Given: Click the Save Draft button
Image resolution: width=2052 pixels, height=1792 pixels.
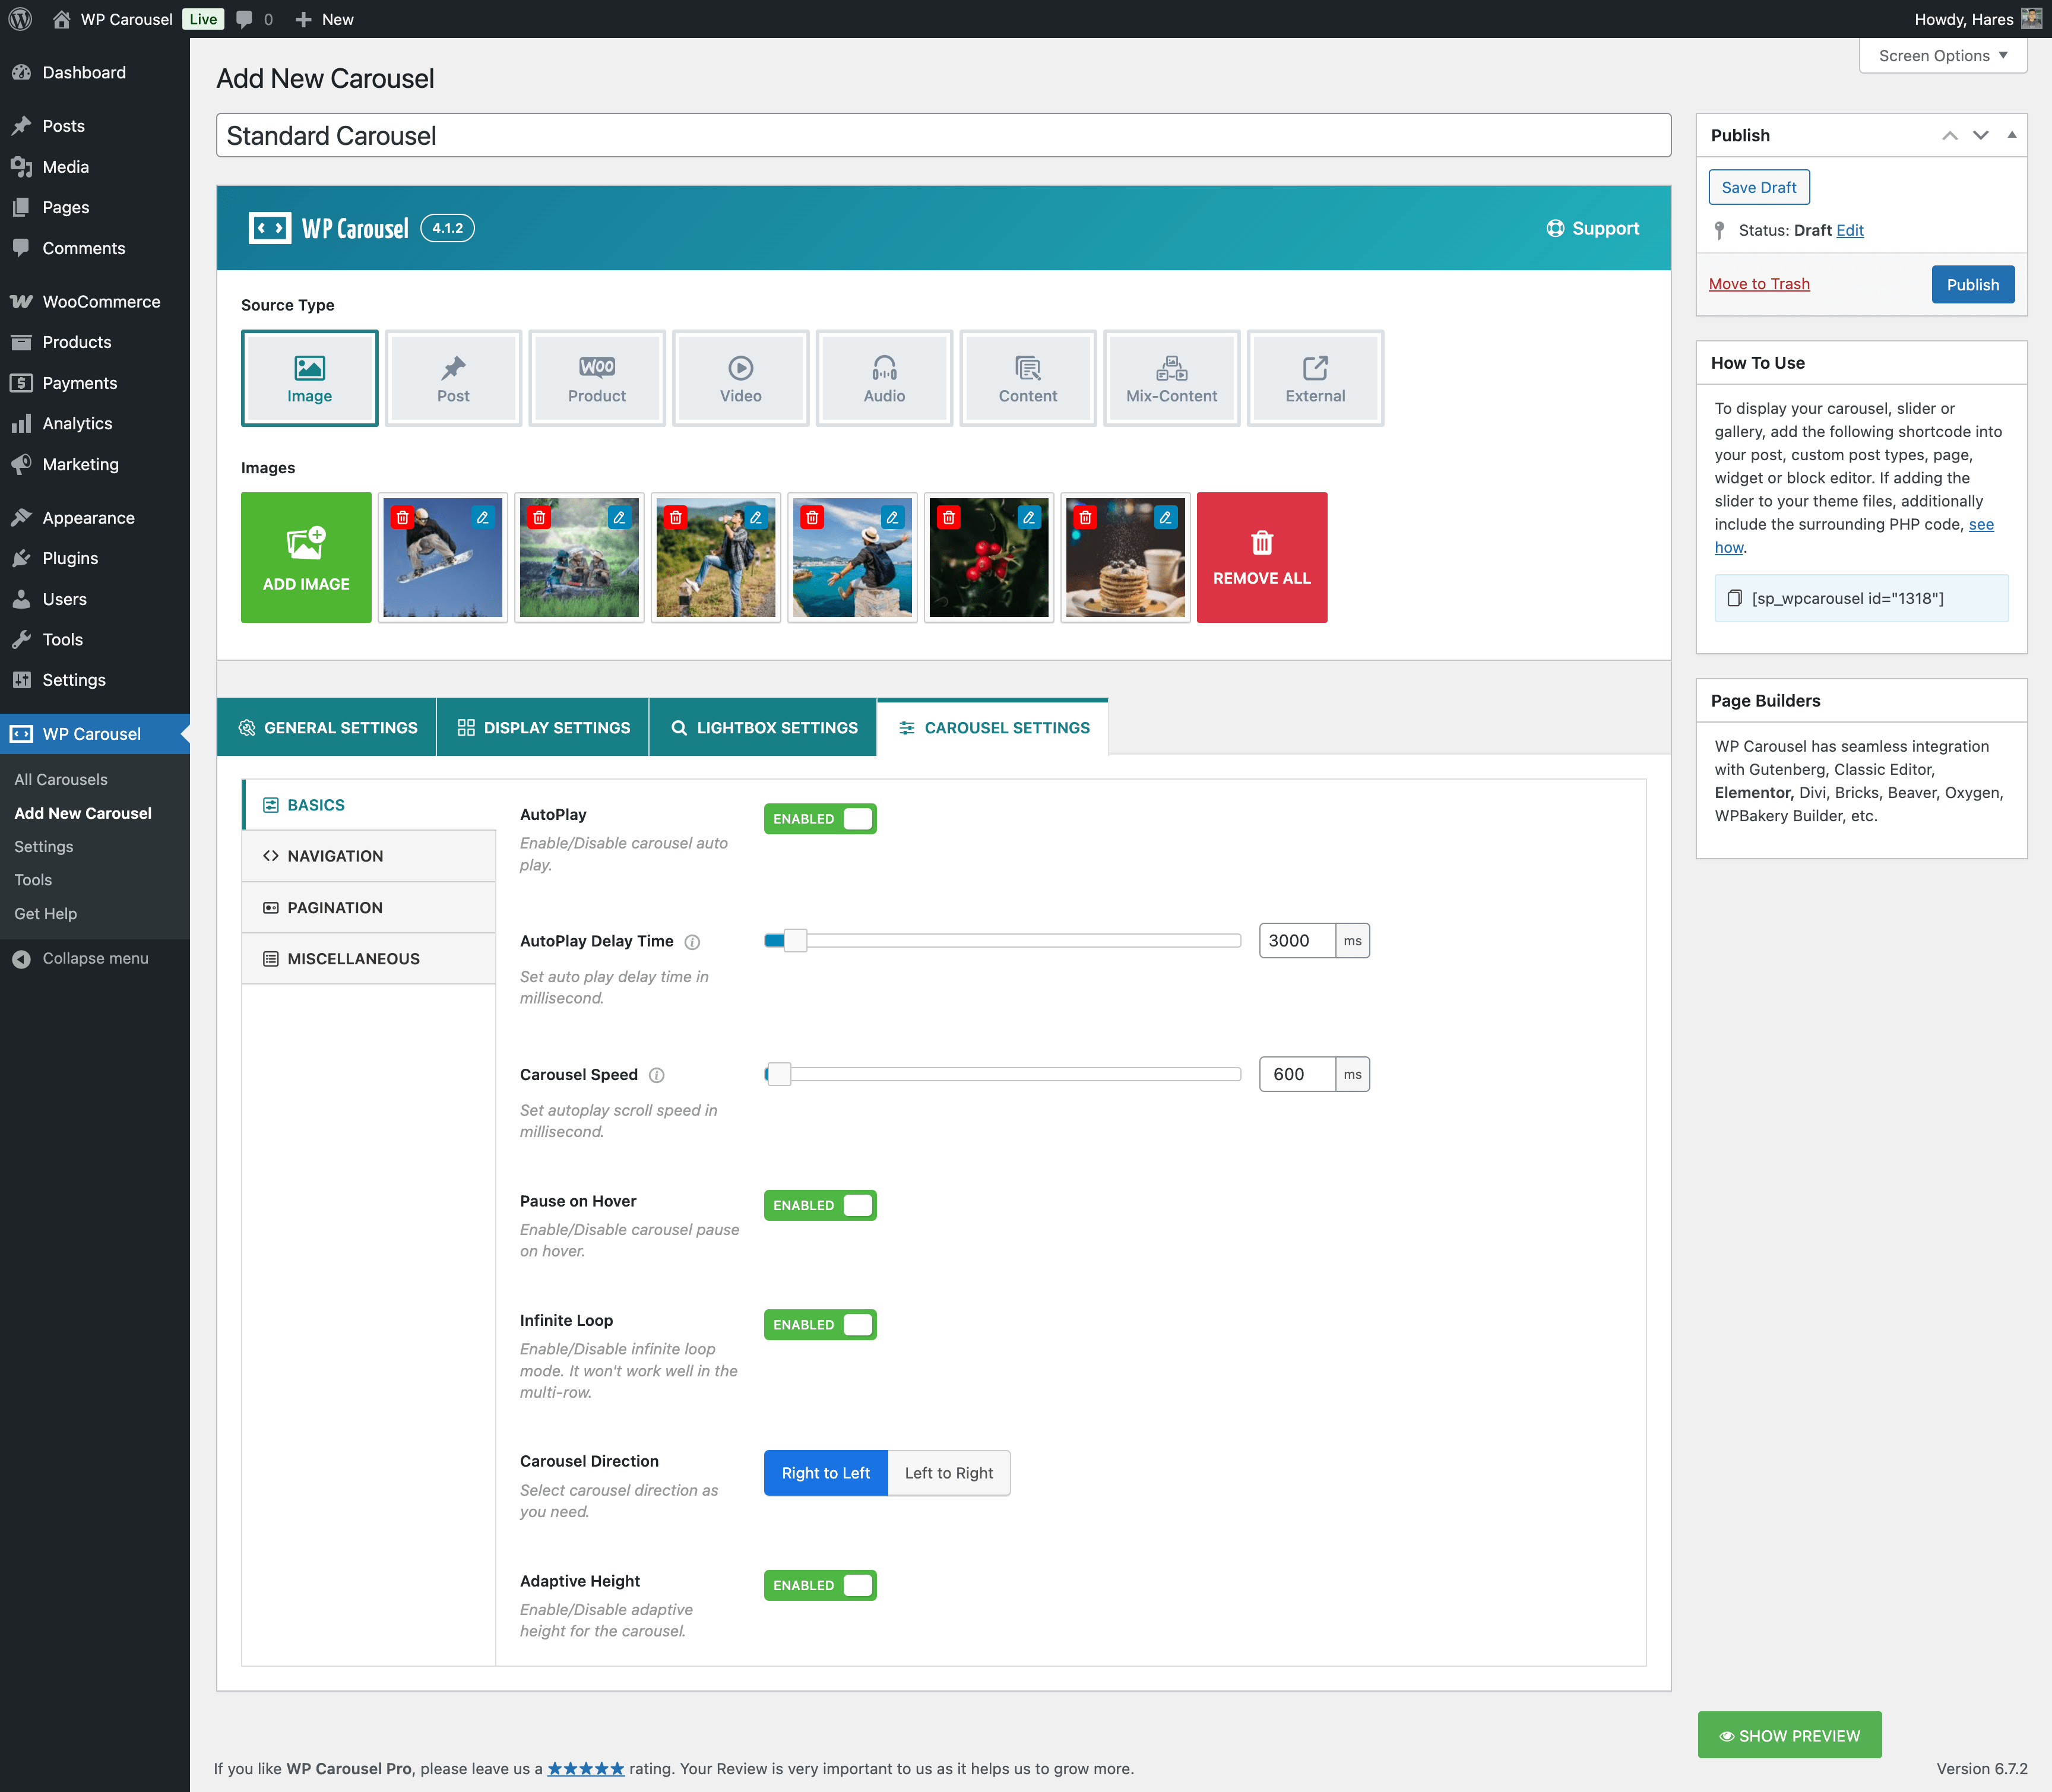Looking at the screenshot, I should [x=1759, y=187].
